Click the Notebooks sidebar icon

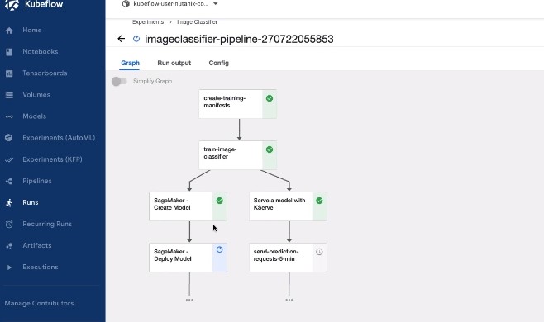pos(9,52)
